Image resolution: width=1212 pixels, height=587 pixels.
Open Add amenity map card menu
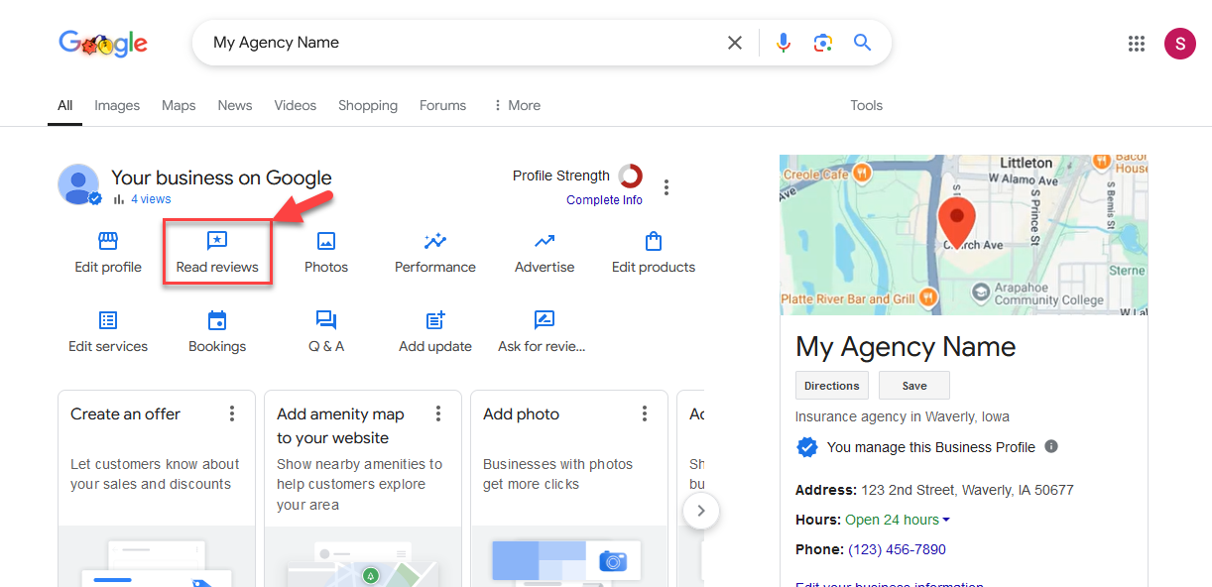(x=438, y=413)
